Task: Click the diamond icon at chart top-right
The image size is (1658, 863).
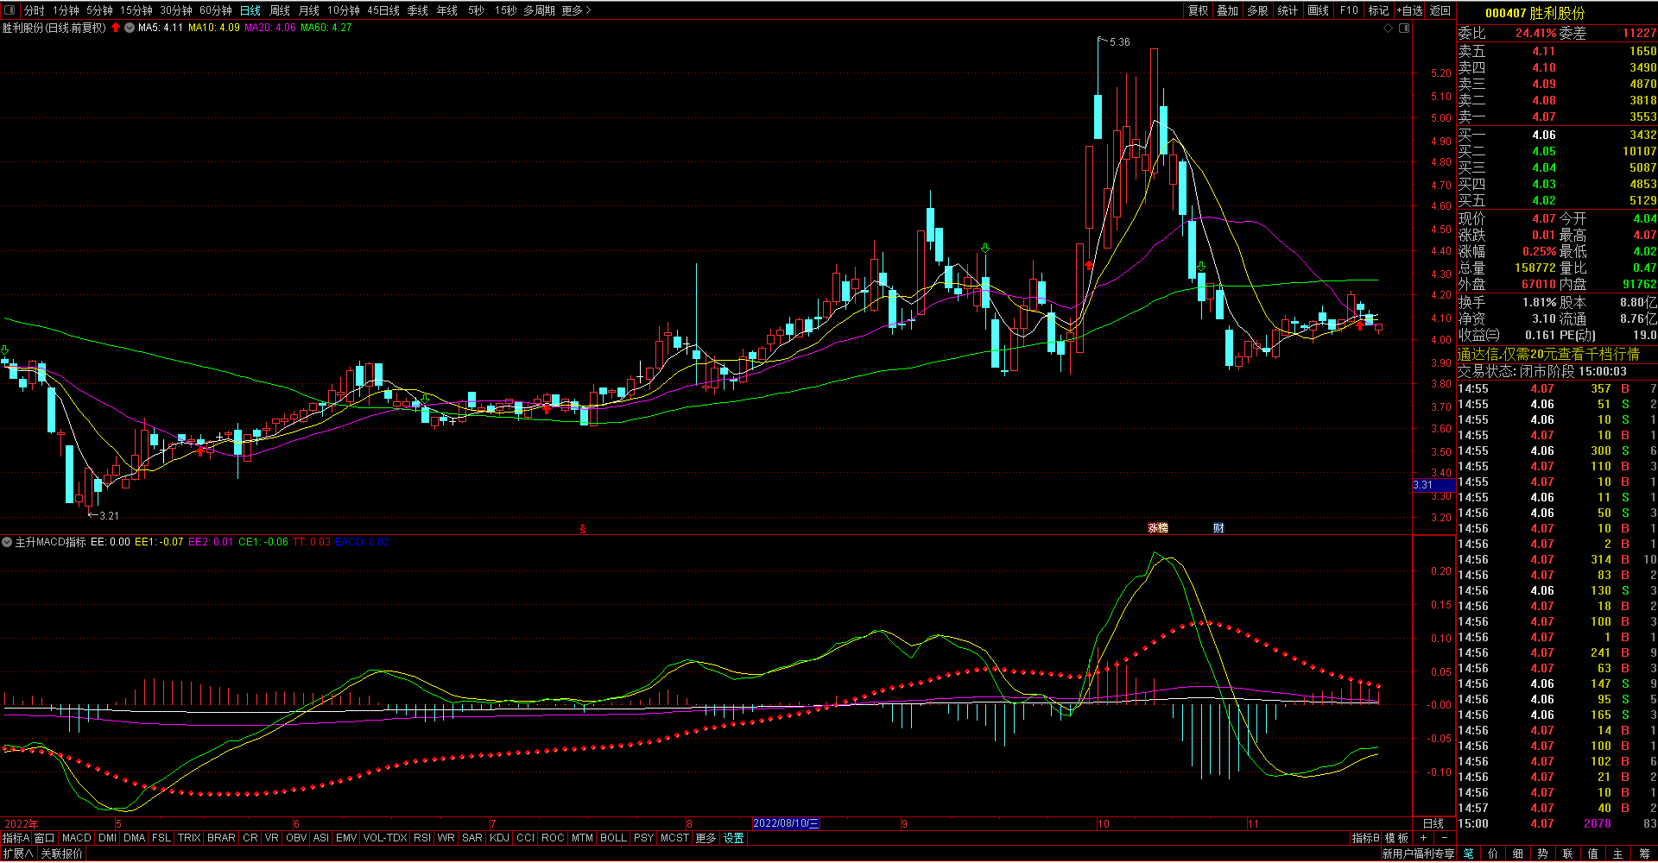Action: [x=1389, y=28]
